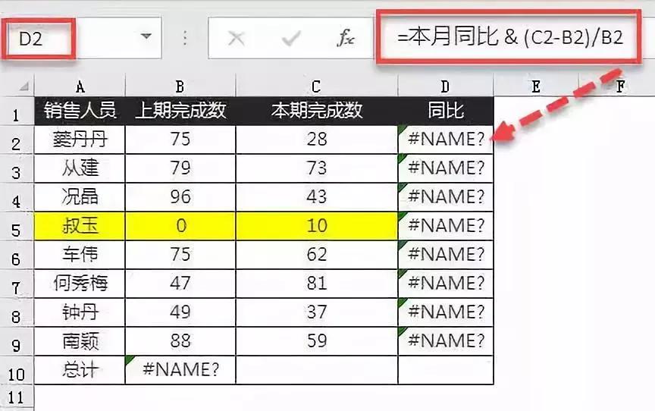Select row 6 header
Screen dimensions: 655x411
pos(16,256)
